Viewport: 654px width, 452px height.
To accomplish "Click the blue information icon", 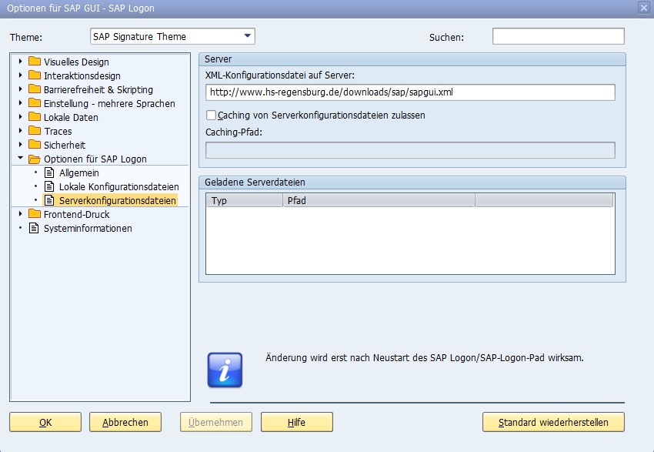I will click(x=225, y=370).
